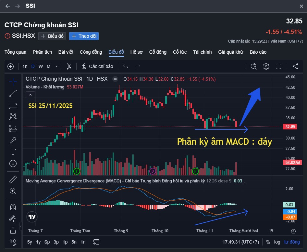Open the Bài viết tab

(x=66, y=52)
